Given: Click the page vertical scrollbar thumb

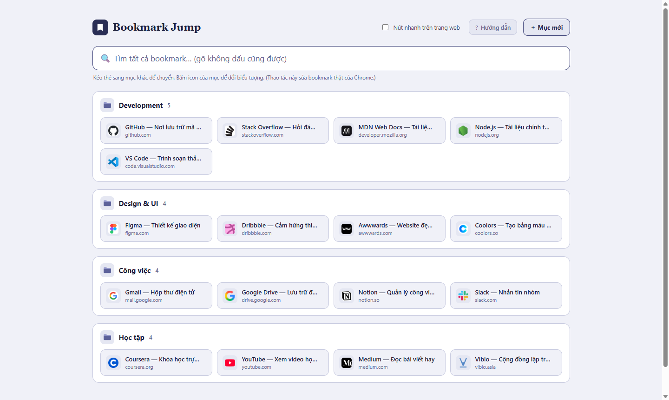Looking at the screenshot, I should (x=665, y=187).
